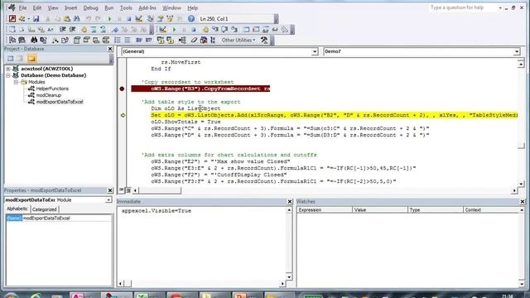Click the Context column header in Watches
Screen dimensions: 530x298
tap(491, 209)
